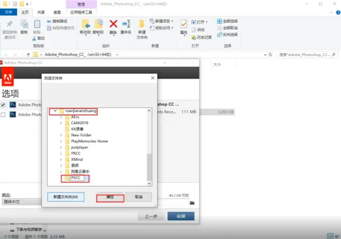Click Copy path icon in ribbon
341x239 pixels.
49,21
